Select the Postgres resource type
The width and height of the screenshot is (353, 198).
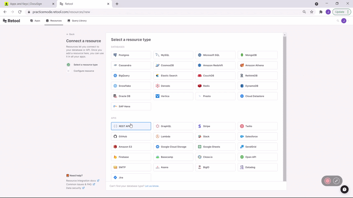coord(131,55)
